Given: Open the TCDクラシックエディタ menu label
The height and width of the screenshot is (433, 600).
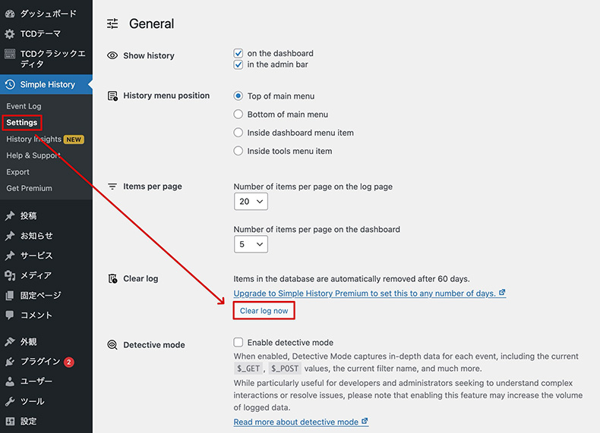Looking at the screenshot, I should pos(53,59).
